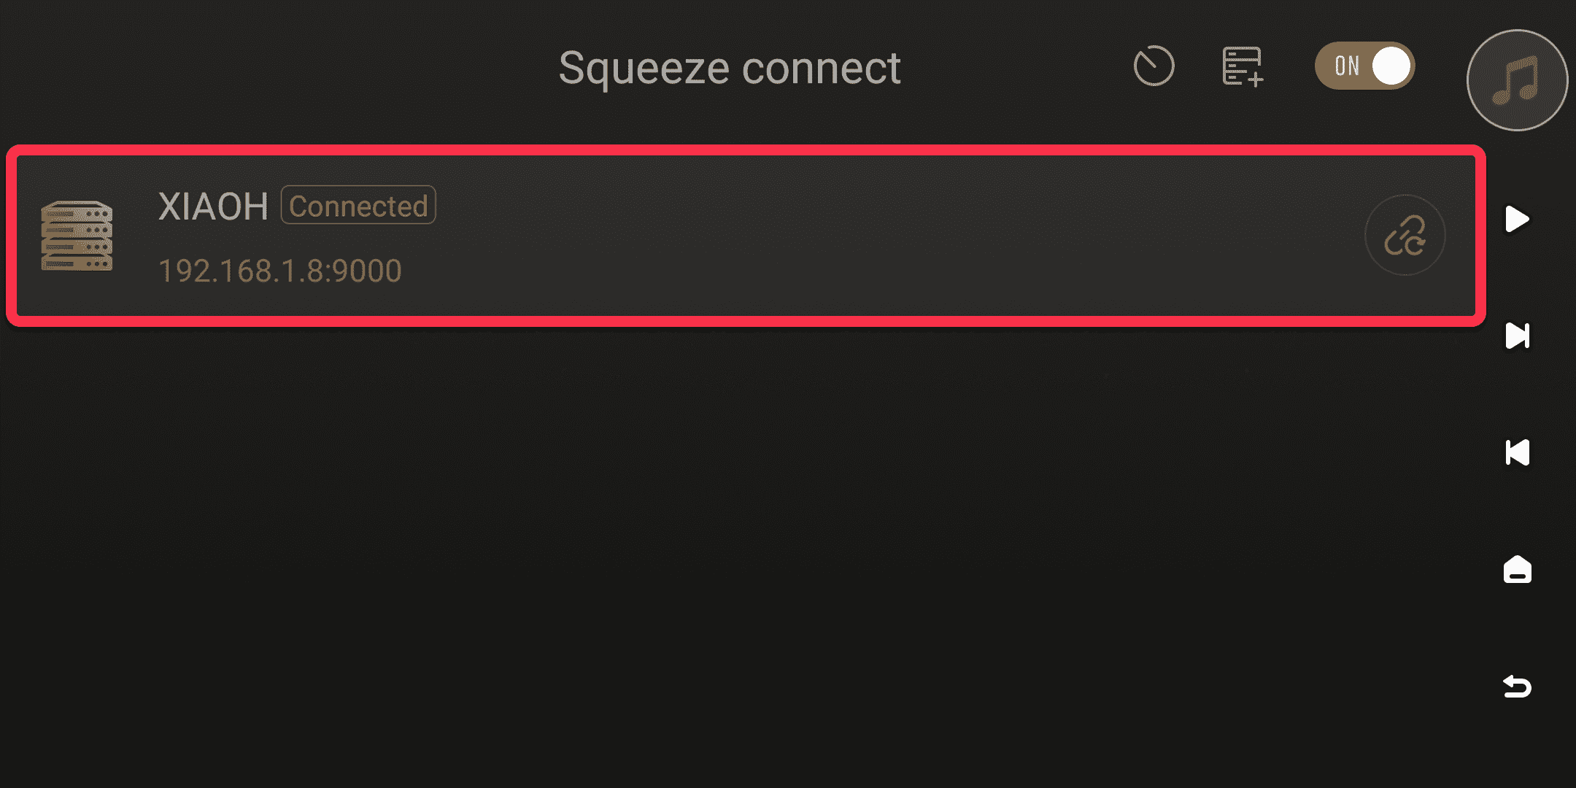
Task: Select the XIAOH server name
Action: click(213, 206)
